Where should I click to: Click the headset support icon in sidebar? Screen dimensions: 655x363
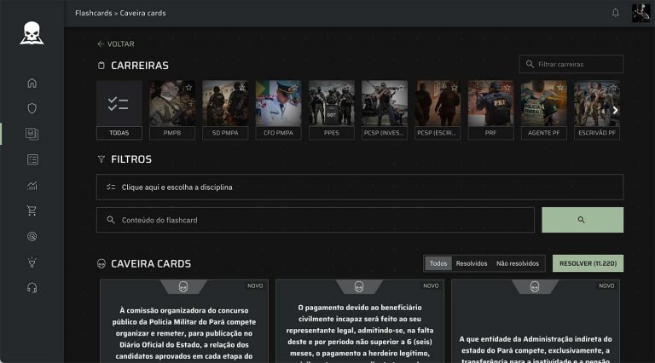(32, 287)
